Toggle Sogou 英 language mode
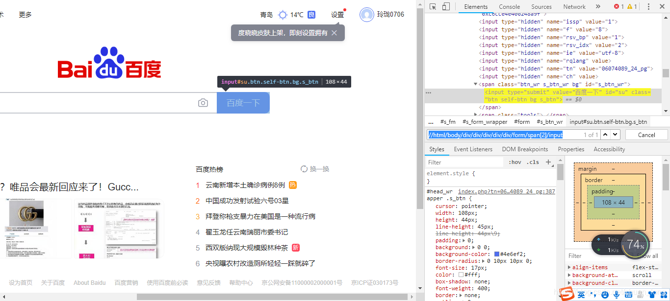Viewport: 670px width, 301px height. (x=581, y=294)
